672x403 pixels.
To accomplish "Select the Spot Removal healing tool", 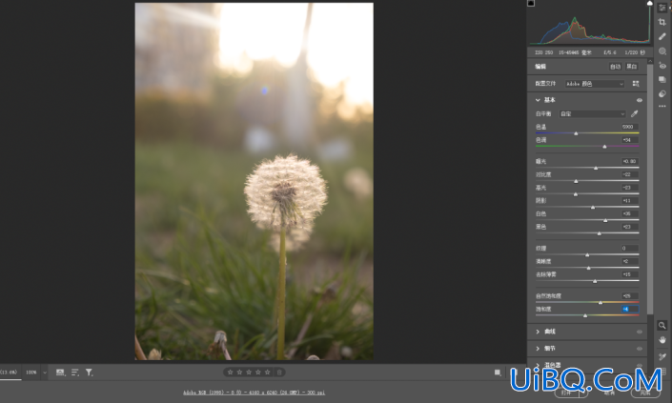I will pos(662,36).
